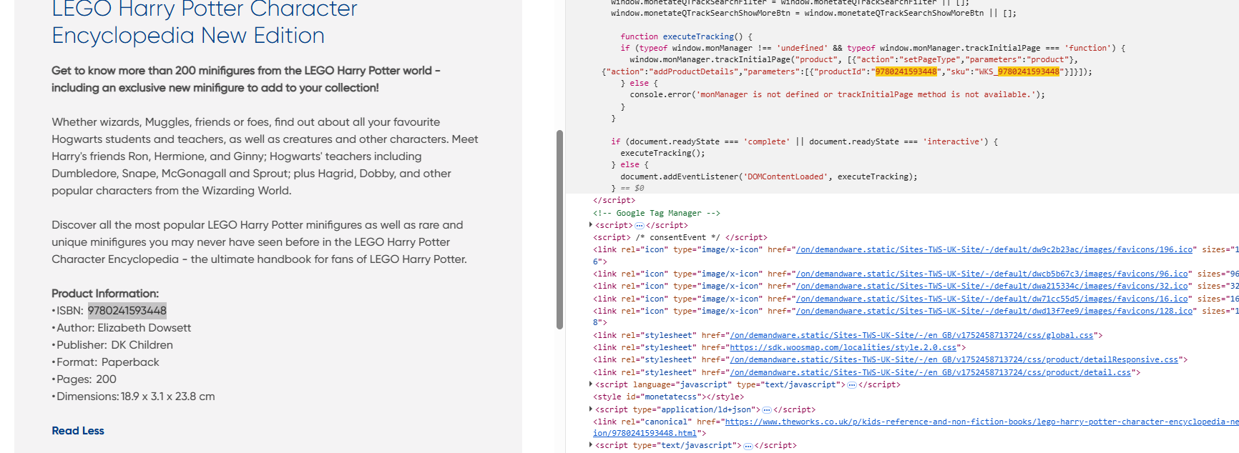Click the highlighted productId value in code
The image size is (1239, 453).
pyautogui.click(x=906, y=71)
